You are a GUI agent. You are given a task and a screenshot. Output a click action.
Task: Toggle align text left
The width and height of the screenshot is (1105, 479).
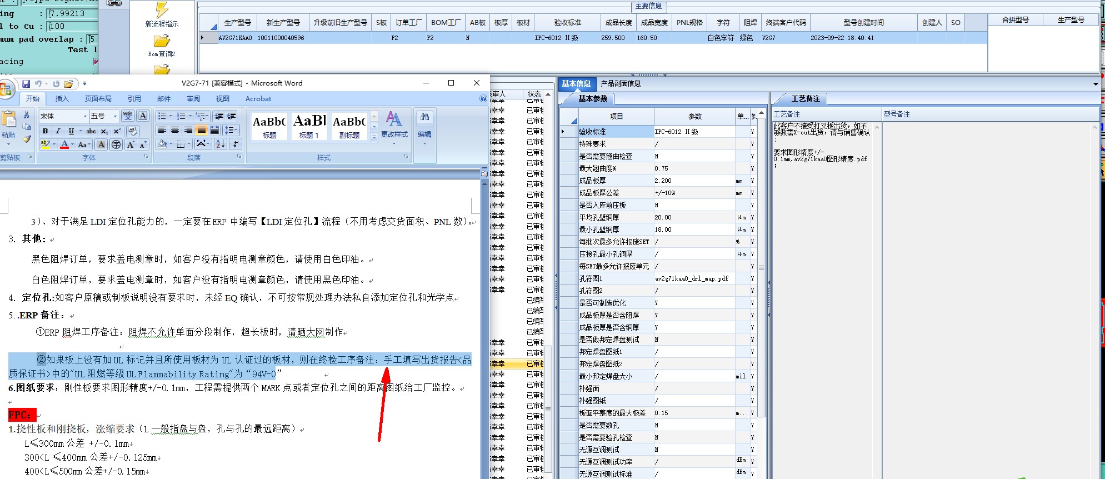point(162,130)
